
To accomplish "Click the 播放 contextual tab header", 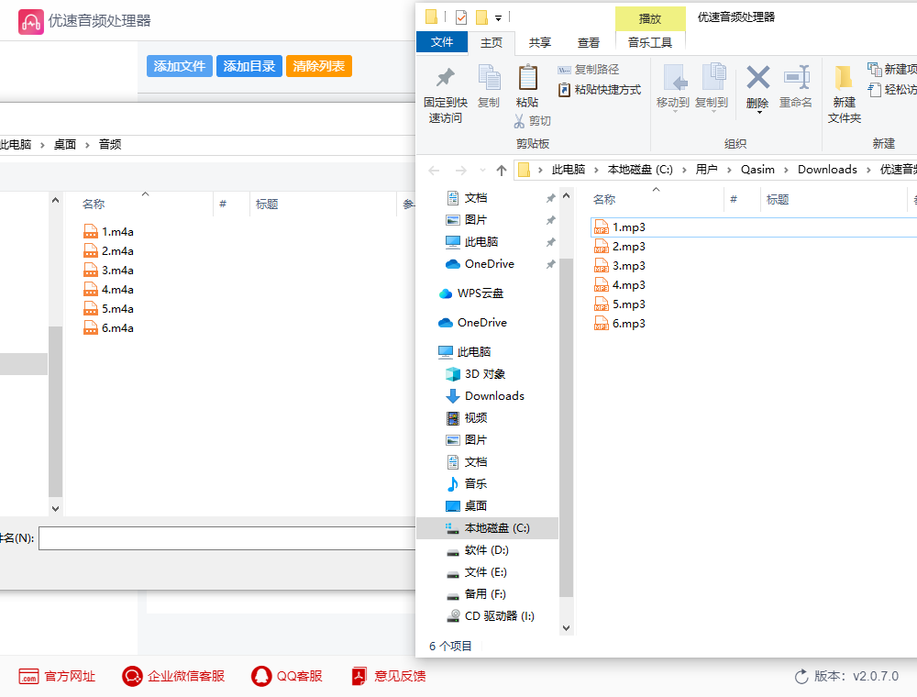I will 650,18.
